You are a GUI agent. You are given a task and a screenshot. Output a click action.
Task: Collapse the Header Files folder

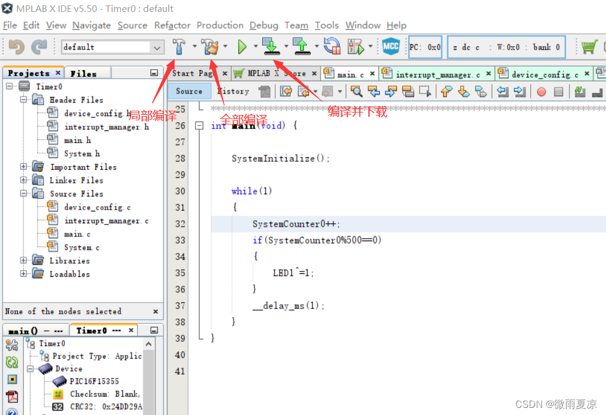point(24,99)
